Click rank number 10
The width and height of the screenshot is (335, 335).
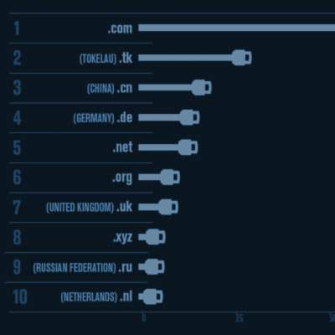[20, 296]
